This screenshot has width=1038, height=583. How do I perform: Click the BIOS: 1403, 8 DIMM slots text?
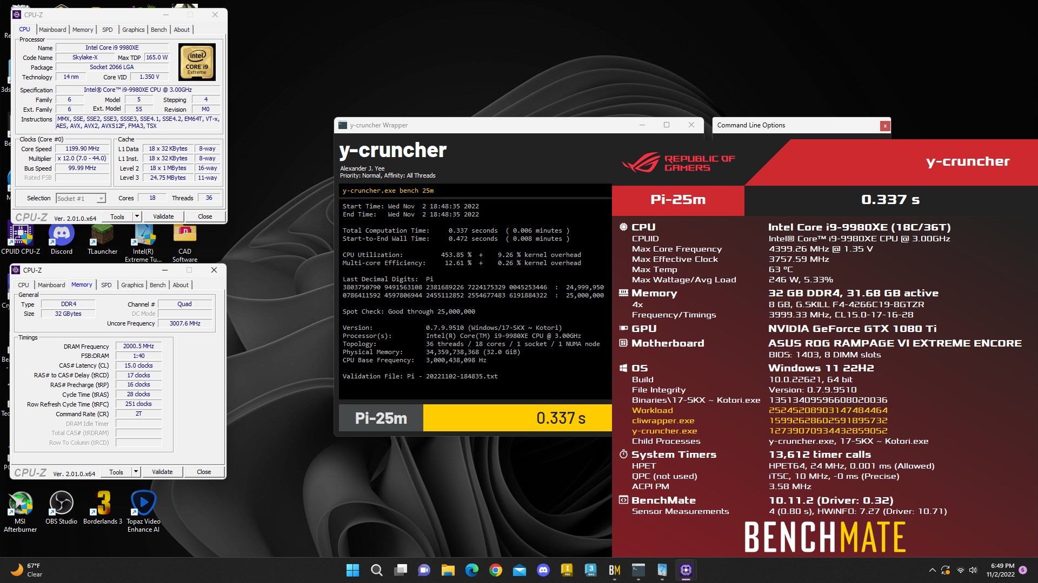pyautogui.click(x=824, y=355)
